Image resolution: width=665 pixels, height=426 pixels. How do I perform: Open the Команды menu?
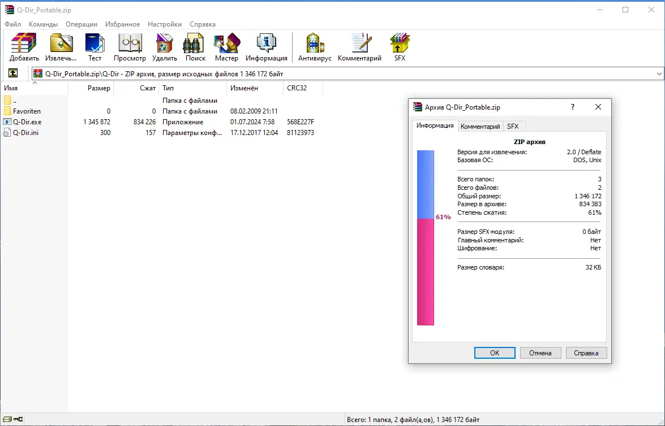[43, 24]
